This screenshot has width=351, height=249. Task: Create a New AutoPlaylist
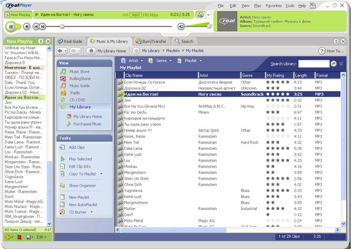tap(83, 205)
